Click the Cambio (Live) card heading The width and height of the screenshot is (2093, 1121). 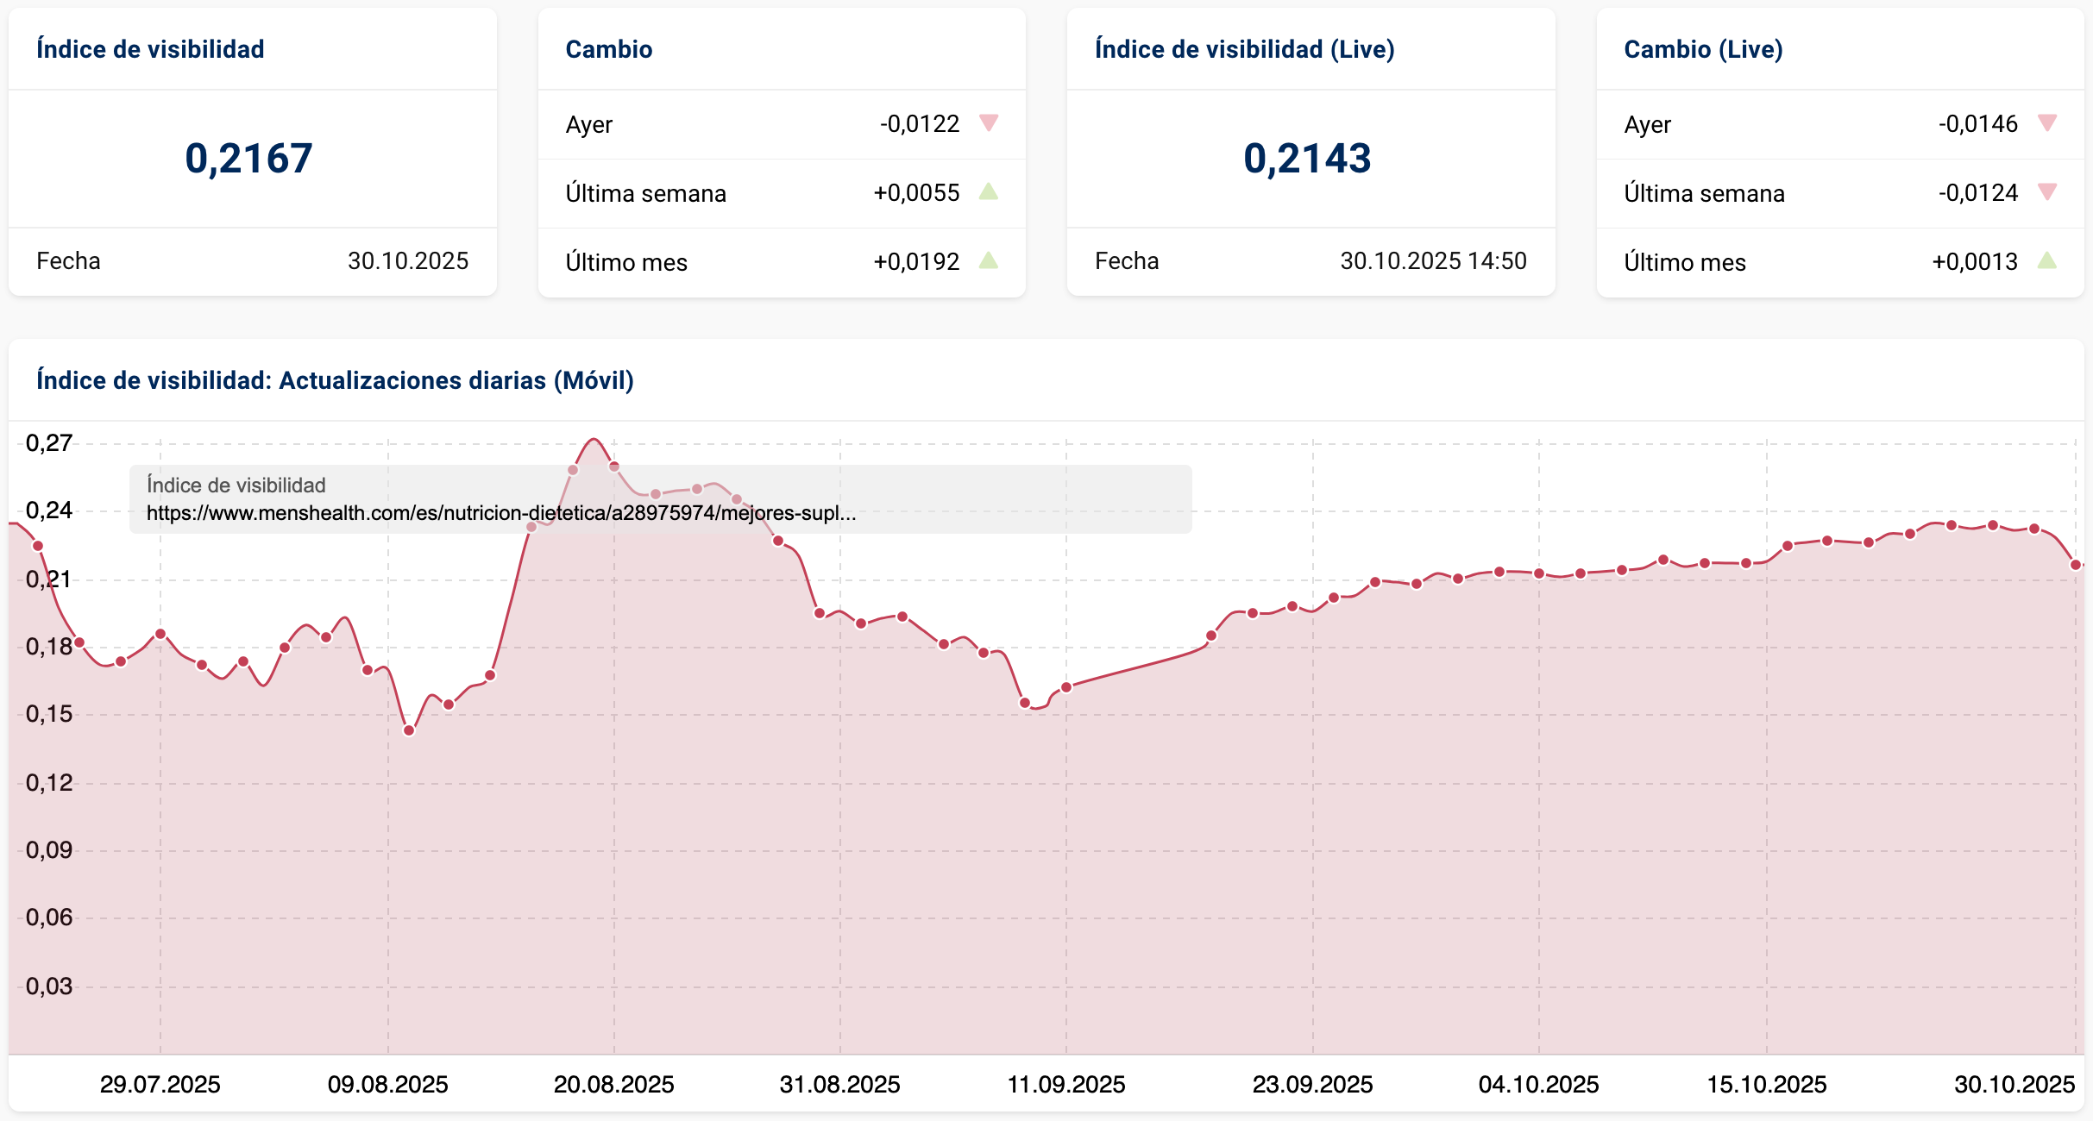(1702, 49)
